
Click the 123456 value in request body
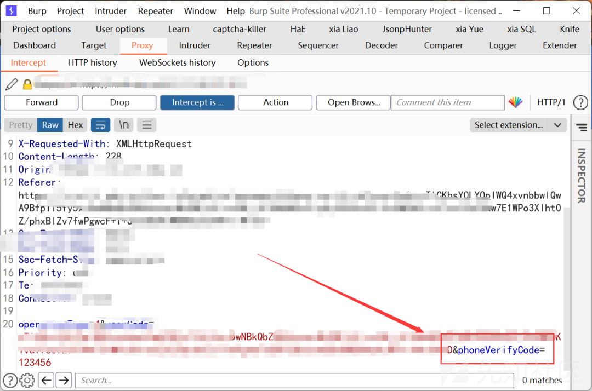click(x=35, y=363)
